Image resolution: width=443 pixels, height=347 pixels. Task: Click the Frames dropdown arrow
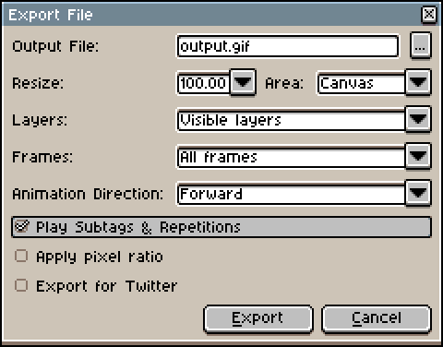(x=418, y=156)
